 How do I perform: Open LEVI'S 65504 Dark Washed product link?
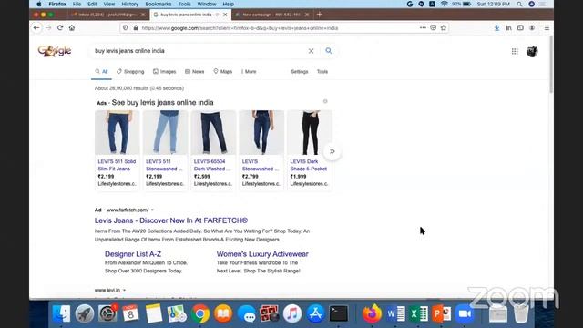click(x=212, y=165)
